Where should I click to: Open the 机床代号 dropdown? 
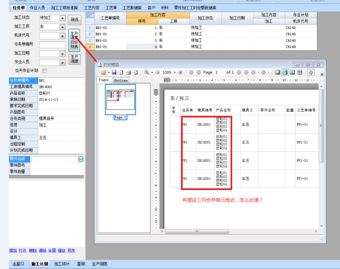[x=63, y=36]
